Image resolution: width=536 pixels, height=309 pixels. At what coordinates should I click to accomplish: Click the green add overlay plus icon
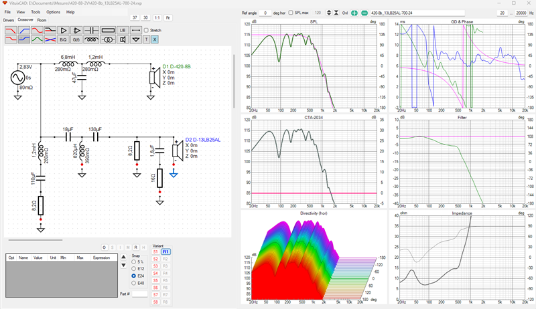[x=354, y=13]
